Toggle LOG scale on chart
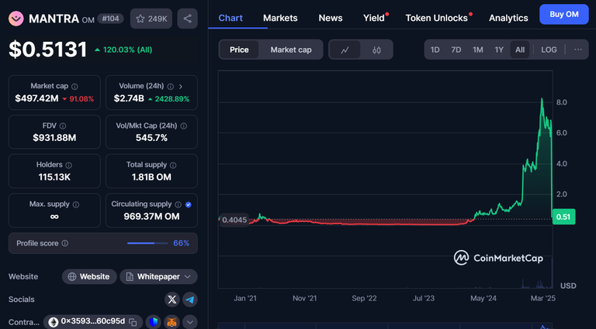 549,50
